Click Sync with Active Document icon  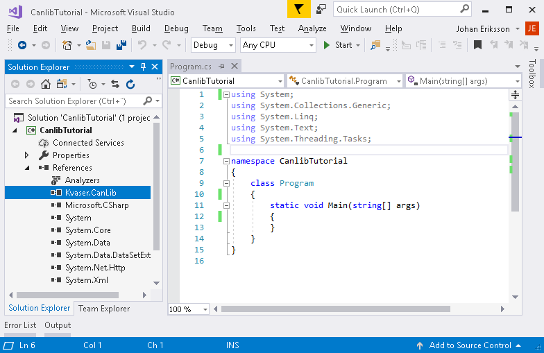[x=115, y=84]
